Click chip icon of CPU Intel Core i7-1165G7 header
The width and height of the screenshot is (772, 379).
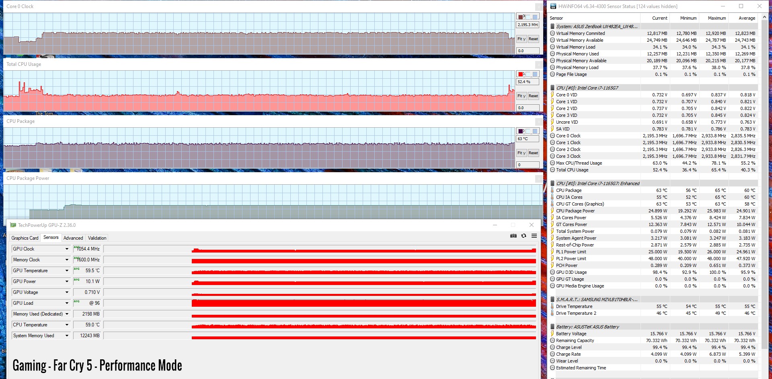[x=552, y=88]
